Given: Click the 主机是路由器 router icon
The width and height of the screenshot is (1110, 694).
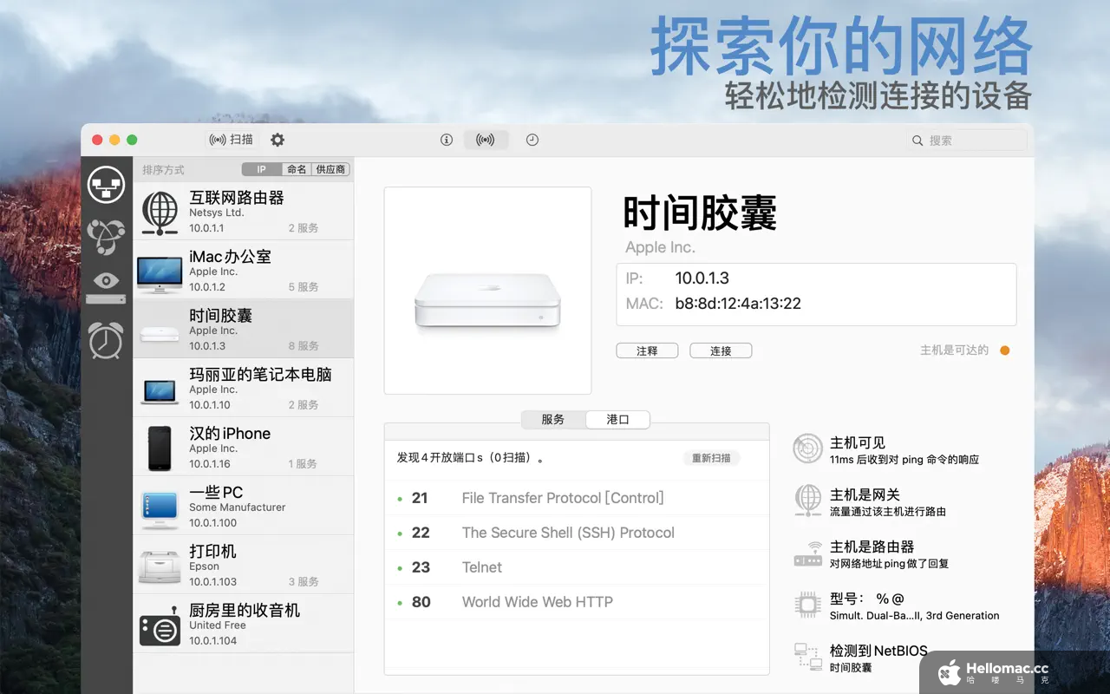Looking at the screenshot, I should point(807,554).
